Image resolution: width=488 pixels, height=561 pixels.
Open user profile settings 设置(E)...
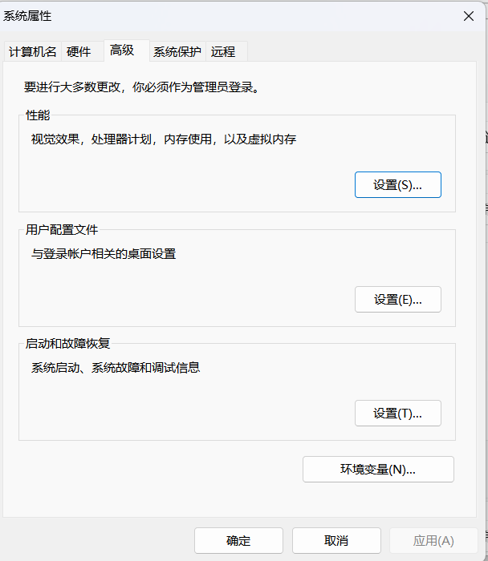tap(398, 299)
